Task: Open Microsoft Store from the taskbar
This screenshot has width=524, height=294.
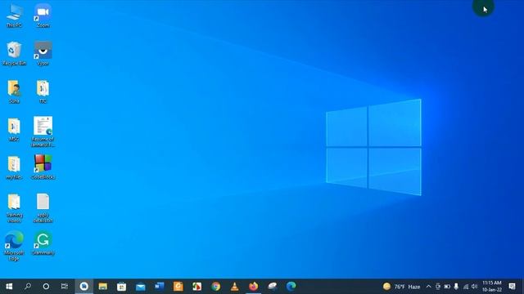Action: click(122, 287)
